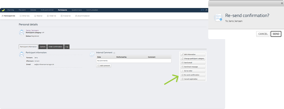Click the banana logo in the top navigation bar
Screen dimensions: 284x109
(x=3, y=10)
